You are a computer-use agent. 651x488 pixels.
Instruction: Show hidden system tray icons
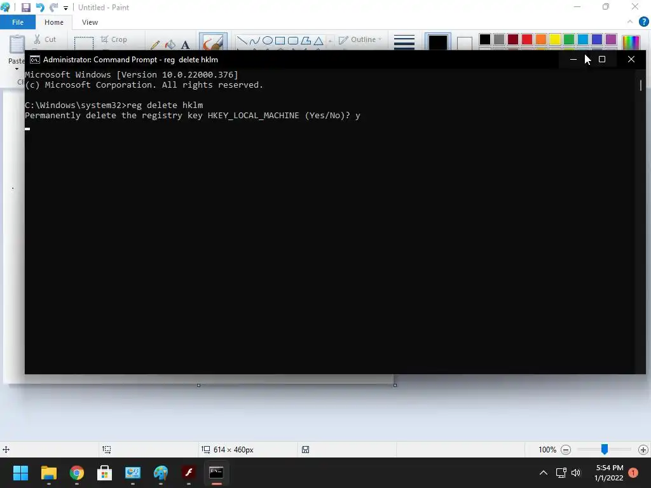click(544, 473)
